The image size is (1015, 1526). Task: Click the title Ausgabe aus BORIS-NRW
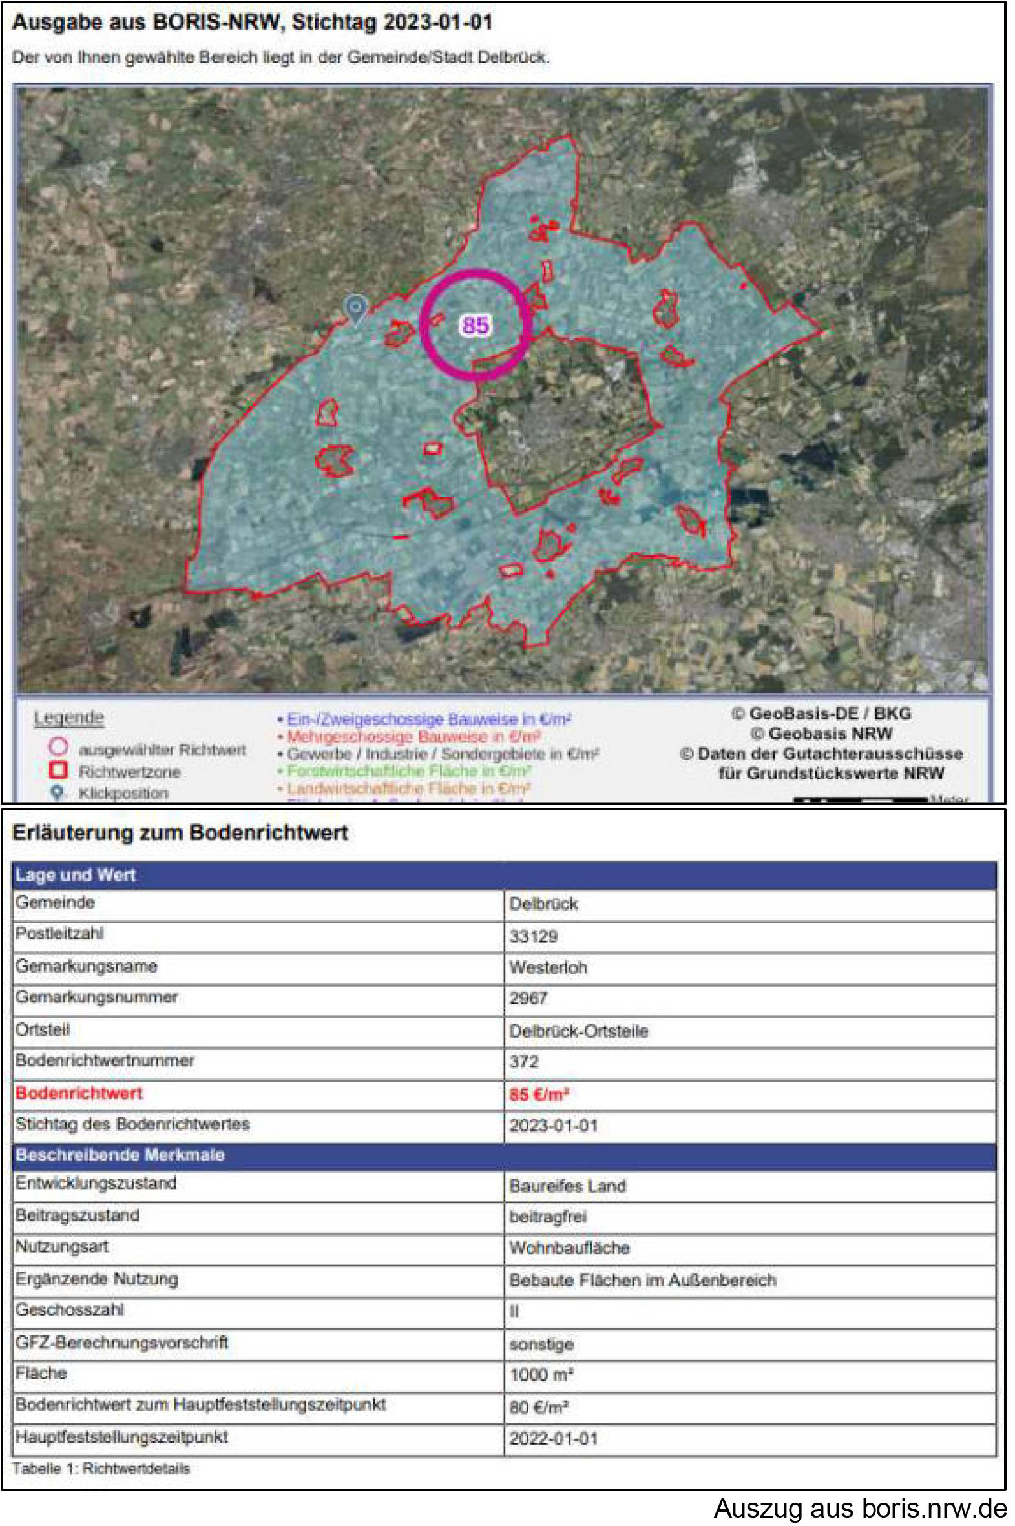[x=252, y=22]
